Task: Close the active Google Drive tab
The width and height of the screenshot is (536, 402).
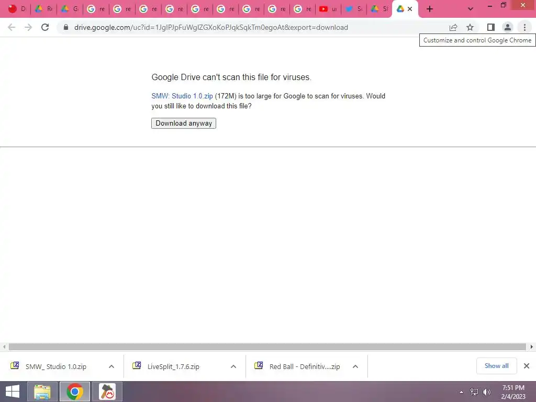Action: click(x=410, y=9)
